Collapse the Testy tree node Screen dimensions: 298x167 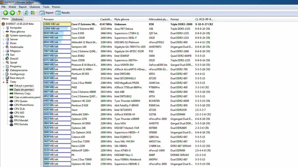[3, 82]
